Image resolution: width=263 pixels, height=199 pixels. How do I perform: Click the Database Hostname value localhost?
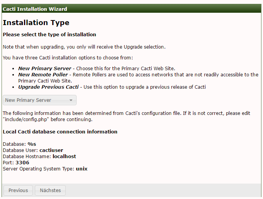tap(64, 156)
